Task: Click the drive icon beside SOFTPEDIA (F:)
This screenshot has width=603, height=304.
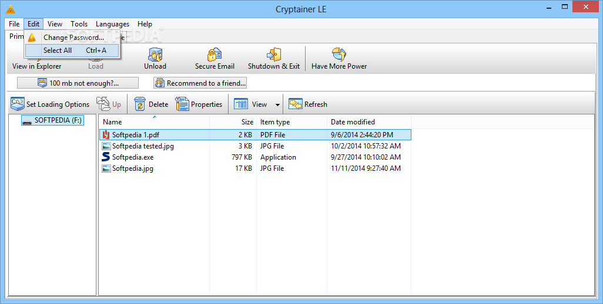Action: click(27, 121)
